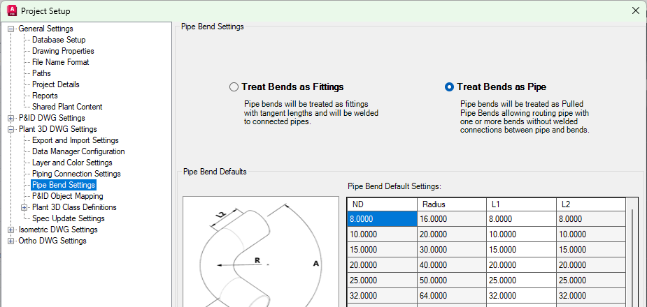Viewport: 647px width, 307px height.
Task: Expand the P&ID DWG Settings node
Action: [11, 118]
